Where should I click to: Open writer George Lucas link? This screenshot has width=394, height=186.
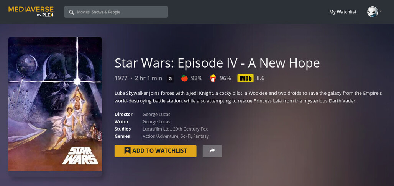click(156, 122)
